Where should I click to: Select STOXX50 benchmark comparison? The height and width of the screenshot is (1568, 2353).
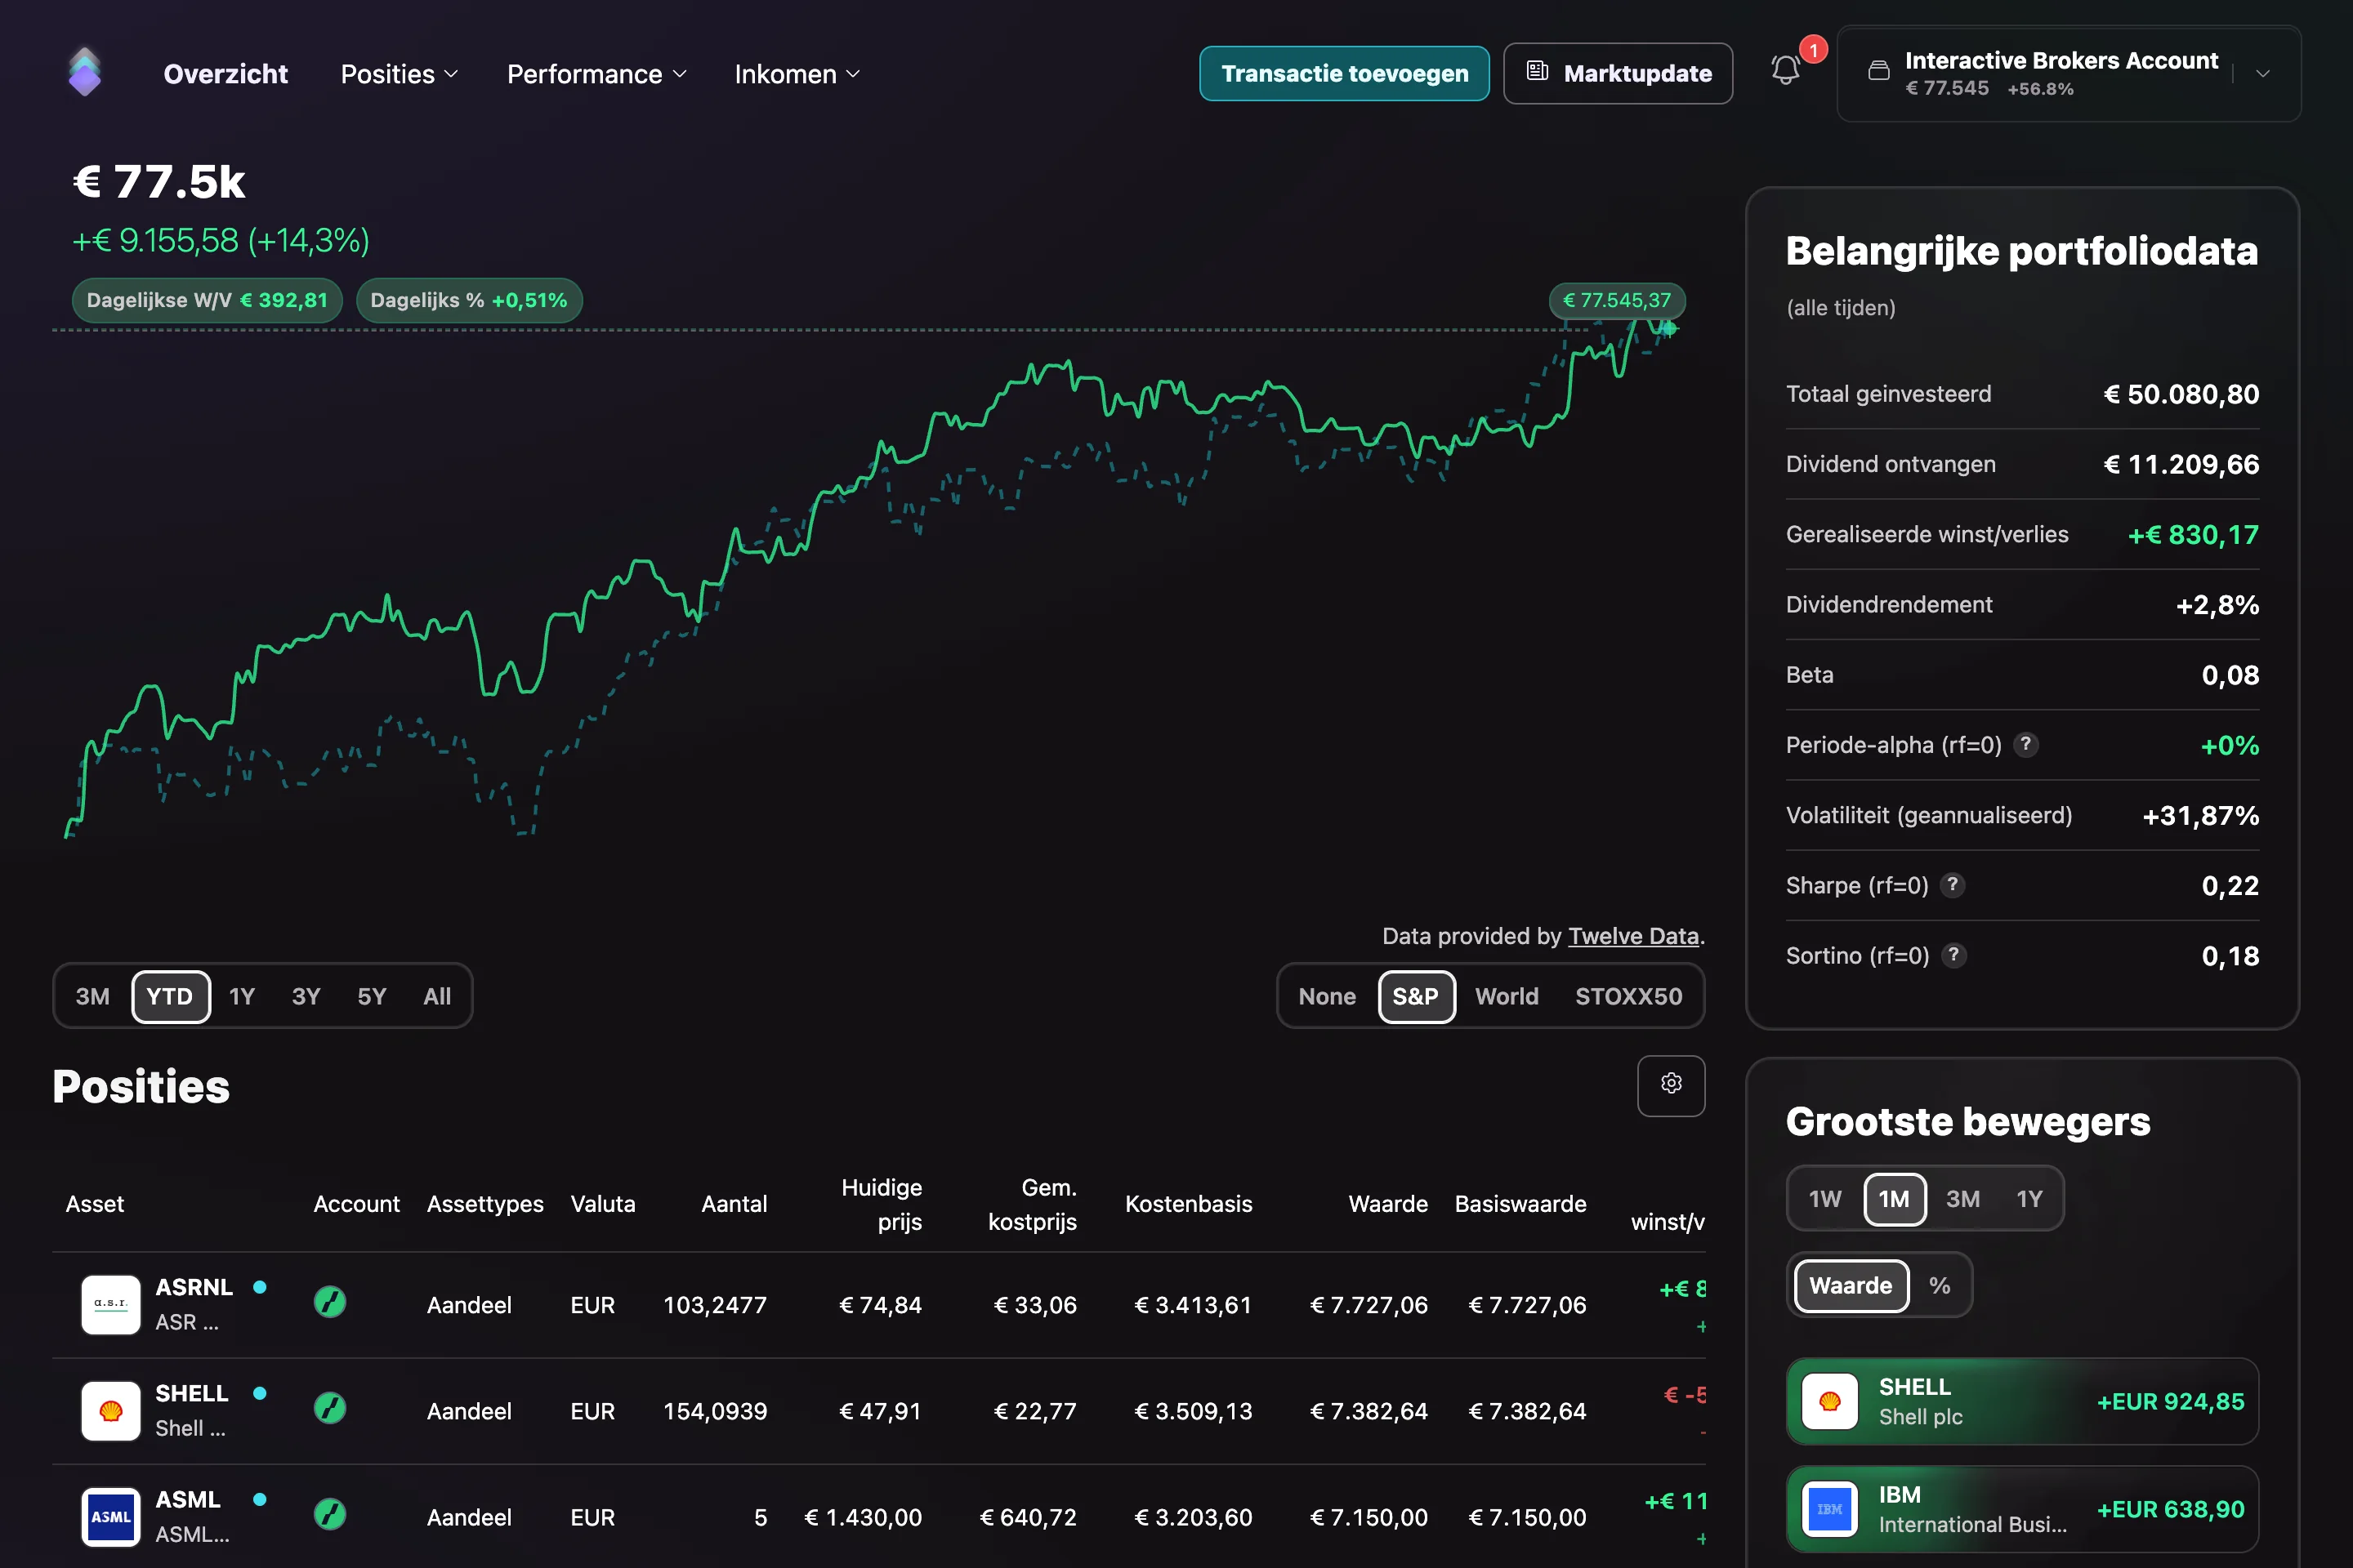(1628, 996)
